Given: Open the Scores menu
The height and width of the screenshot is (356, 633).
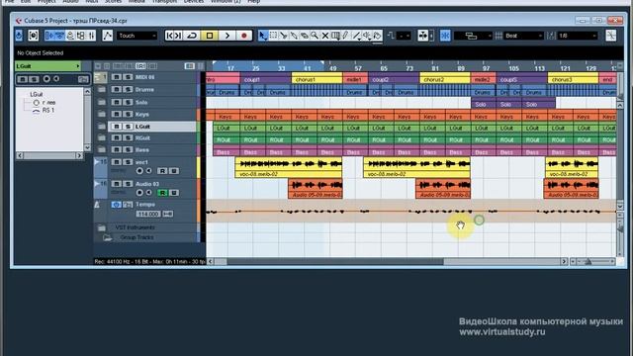Looking at the screenshot, I should point(113,2).
